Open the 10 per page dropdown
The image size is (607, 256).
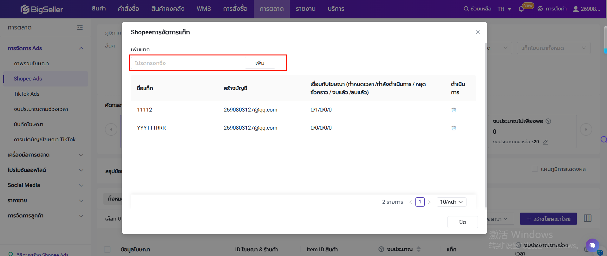point(451,202)
